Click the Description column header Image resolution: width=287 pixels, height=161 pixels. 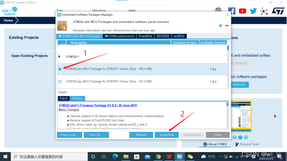(x=118, y=42)
